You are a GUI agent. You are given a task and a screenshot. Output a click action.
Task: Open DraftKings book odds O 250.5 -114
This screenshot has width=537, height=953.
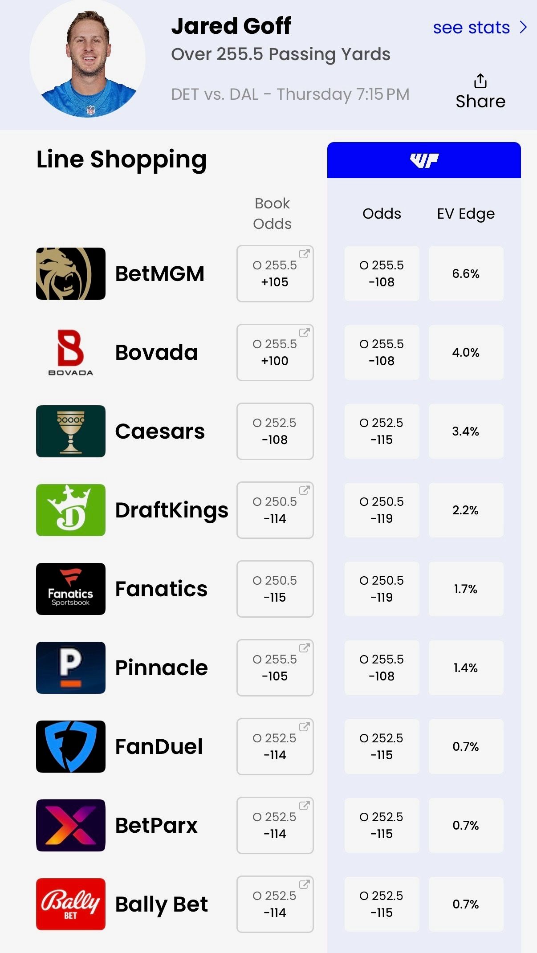[x=275, y=510]
